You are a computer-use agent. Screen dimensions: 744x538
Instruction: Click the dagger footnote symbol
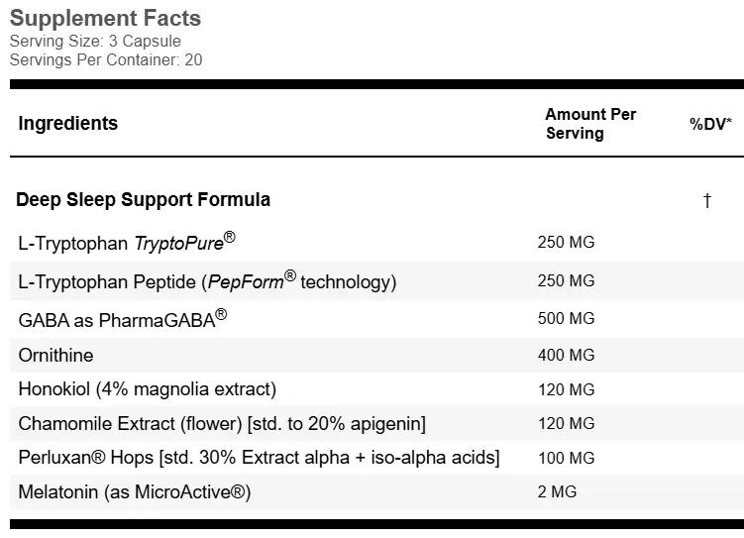707,200
